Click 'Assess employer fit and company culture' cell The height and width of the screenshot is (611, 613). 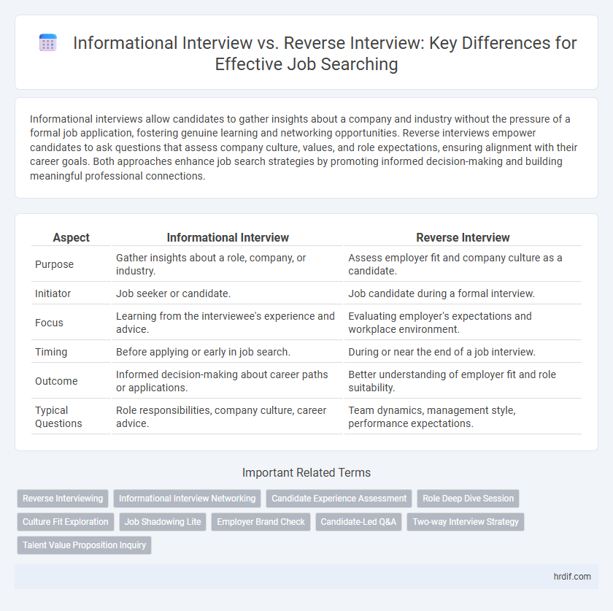(463, 264)
